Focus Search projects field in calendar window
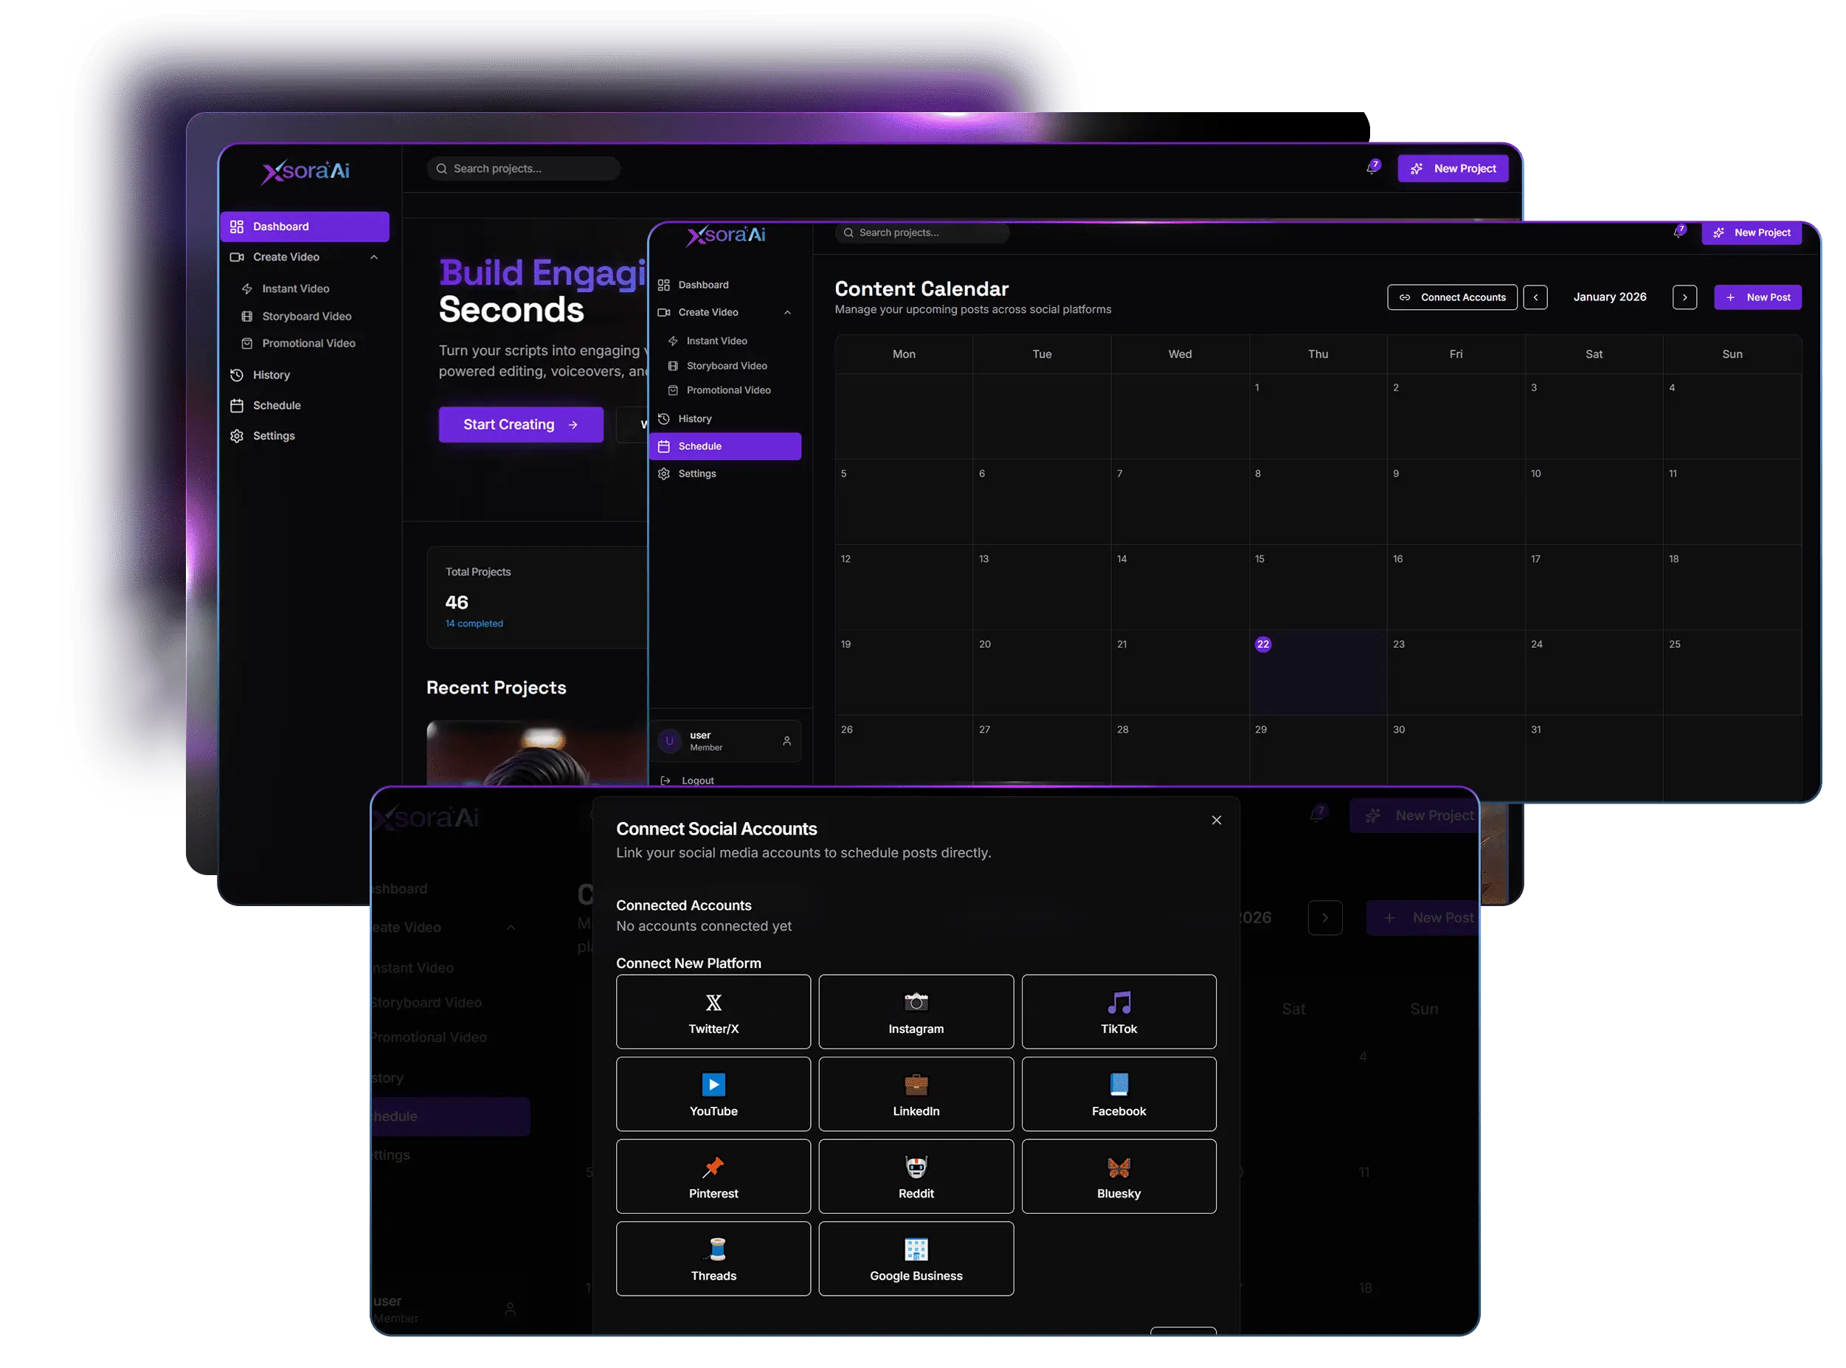The height and width of the screenshot is (1368, 1846). click(922, 232)
